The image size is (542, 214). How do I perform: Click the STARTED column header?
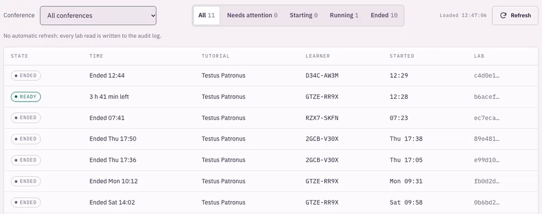[402, 56]
